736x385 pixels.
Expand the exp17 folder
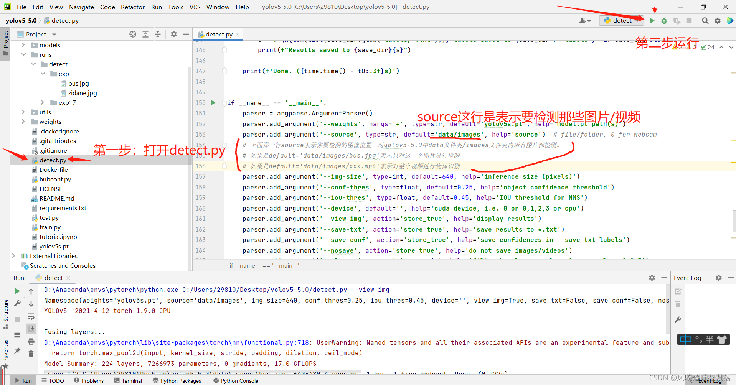43,102
